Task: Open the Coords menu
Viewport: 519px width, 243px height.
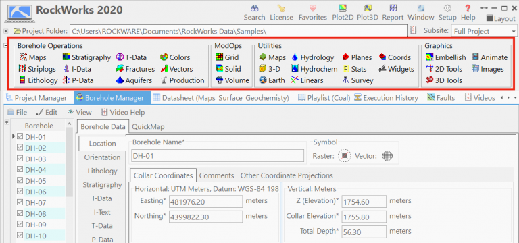Action: (395, 57)
